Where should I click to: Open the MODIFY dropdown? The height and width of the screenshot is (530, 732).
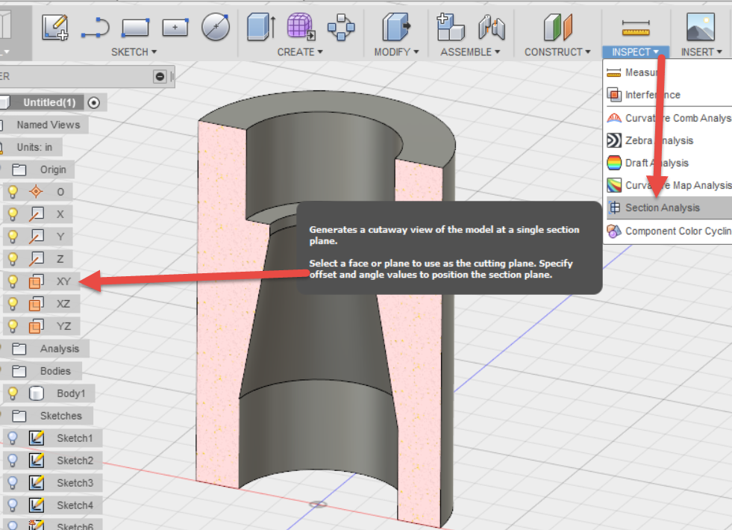pos(394,52)
